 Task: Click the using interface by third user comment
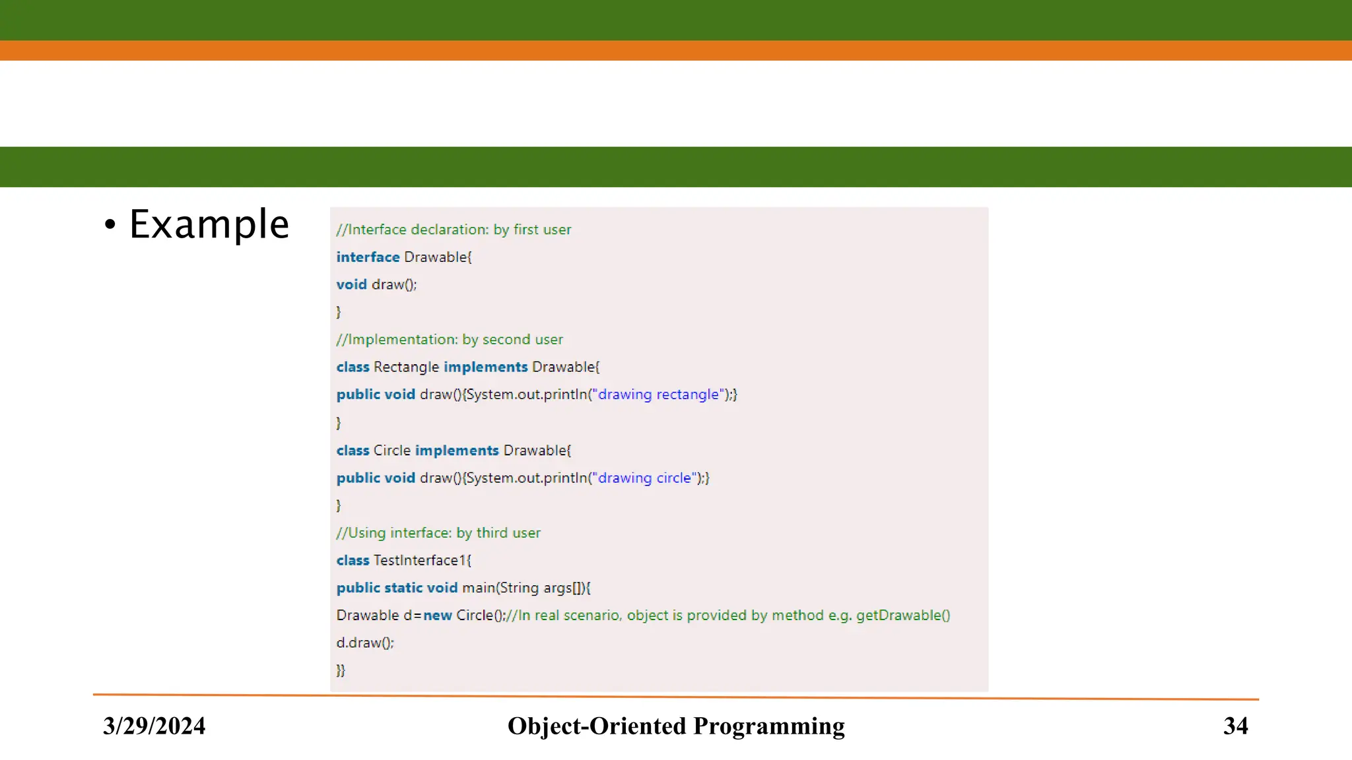[x=438, y=533]
